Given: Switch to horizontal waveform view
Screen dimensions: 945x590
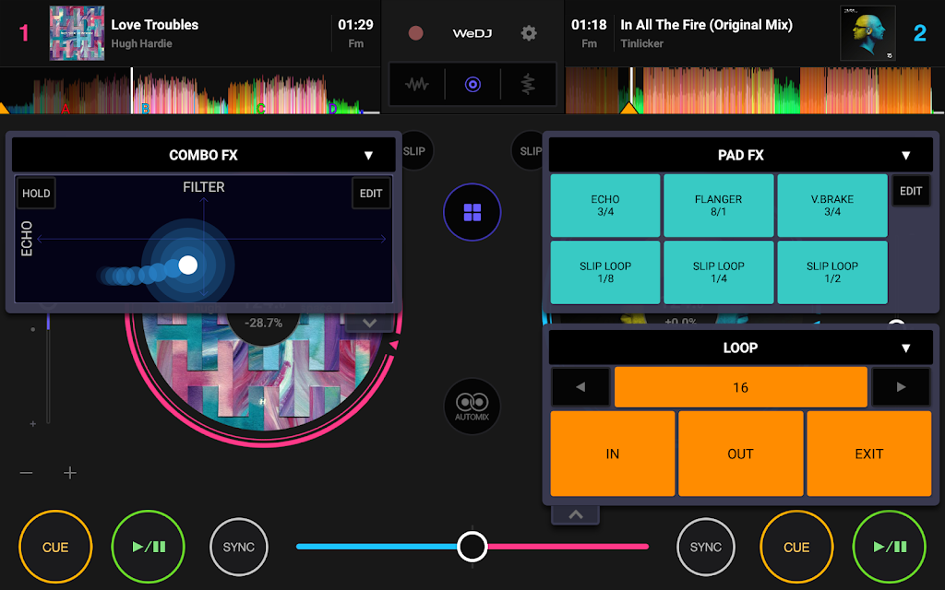Looking at the screenshot, I should coord(417,85).
